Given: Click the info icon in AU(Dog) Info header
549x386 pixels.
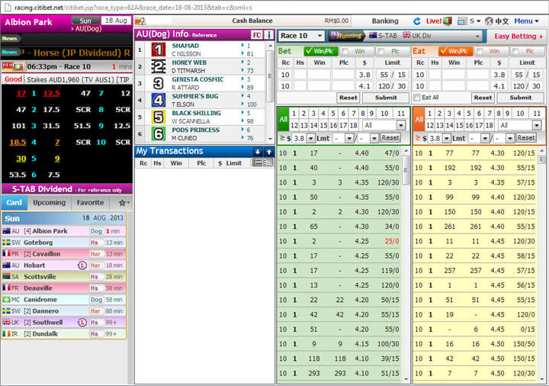Looking at the screenshot, I should pos(269,35).
